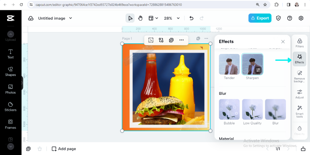Open the help question mark icon

pyautogui.click(x=290, y=18)
